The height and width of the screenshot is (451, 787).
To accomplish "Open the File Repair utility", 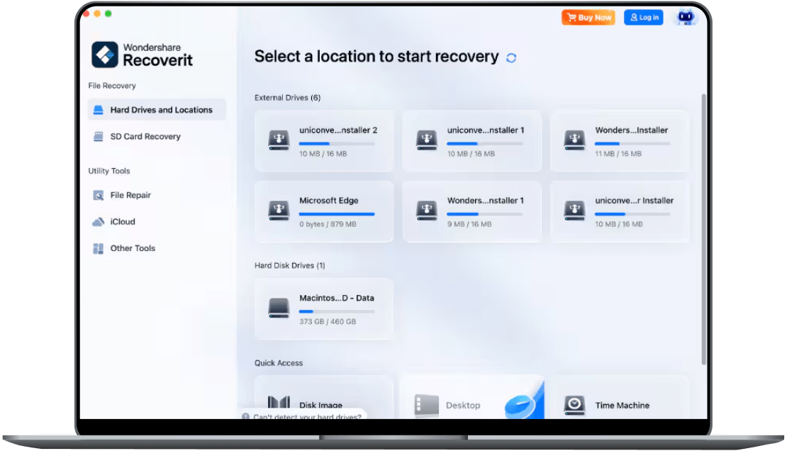I will (x=157, y=196).
